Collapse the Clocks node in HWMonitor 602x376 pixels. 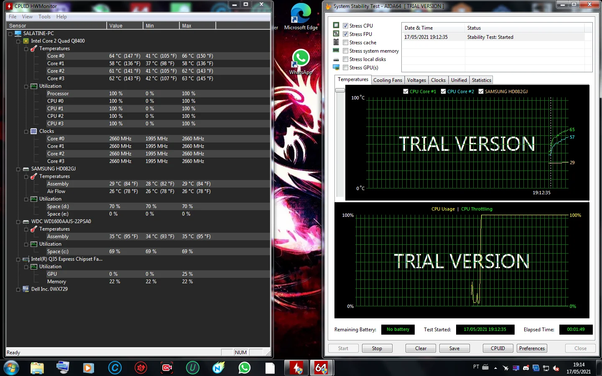[x=26, y=132]
